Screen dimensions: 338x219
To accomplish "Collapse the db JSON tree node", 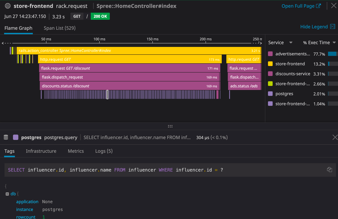I will [x=7, y=194].
